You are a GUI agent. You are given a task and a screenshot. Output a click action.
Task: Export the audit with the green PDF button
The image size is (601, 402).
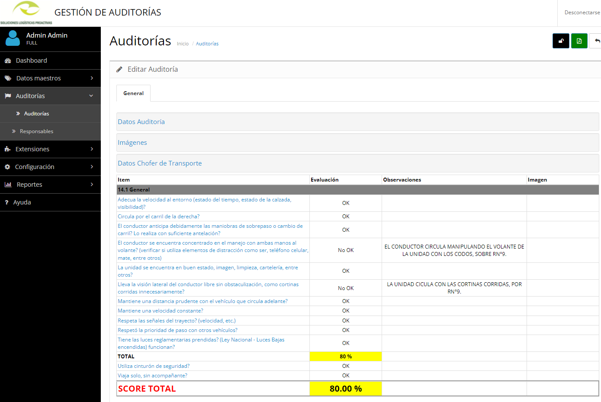tap(579, 41)
